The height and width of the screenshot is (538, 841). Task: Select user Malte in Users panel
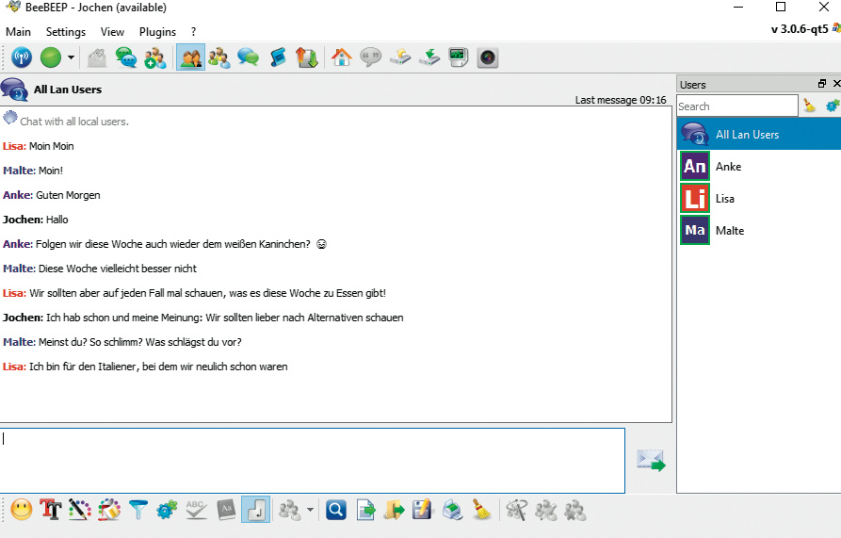pyautogui.click(x=758, y=231)
